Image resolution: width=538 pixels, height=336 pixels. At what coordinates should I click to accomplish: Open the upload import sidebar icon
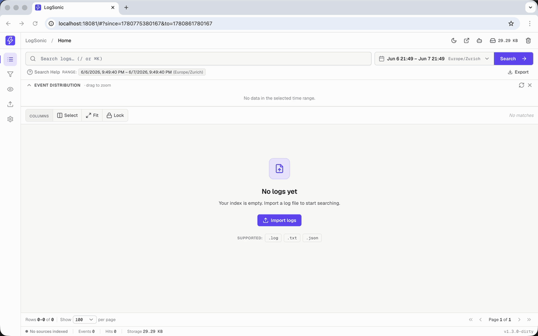[10, 104]
